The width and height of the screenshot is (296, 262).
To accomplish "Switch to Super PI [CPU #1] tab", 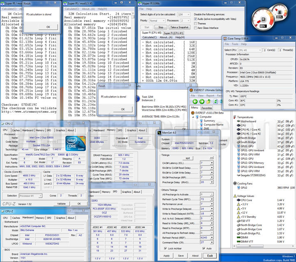I will coord(173,33).
